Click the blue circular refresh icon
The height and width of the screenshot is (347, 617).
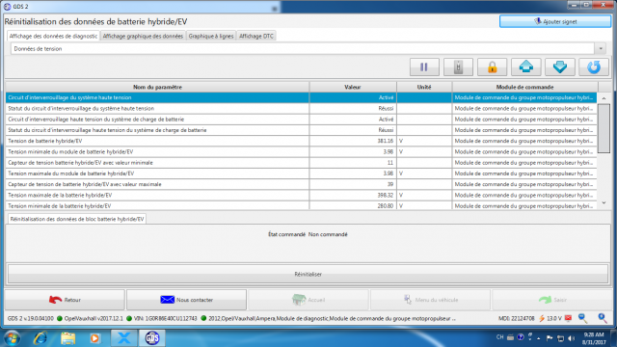(x=594, y=67)
